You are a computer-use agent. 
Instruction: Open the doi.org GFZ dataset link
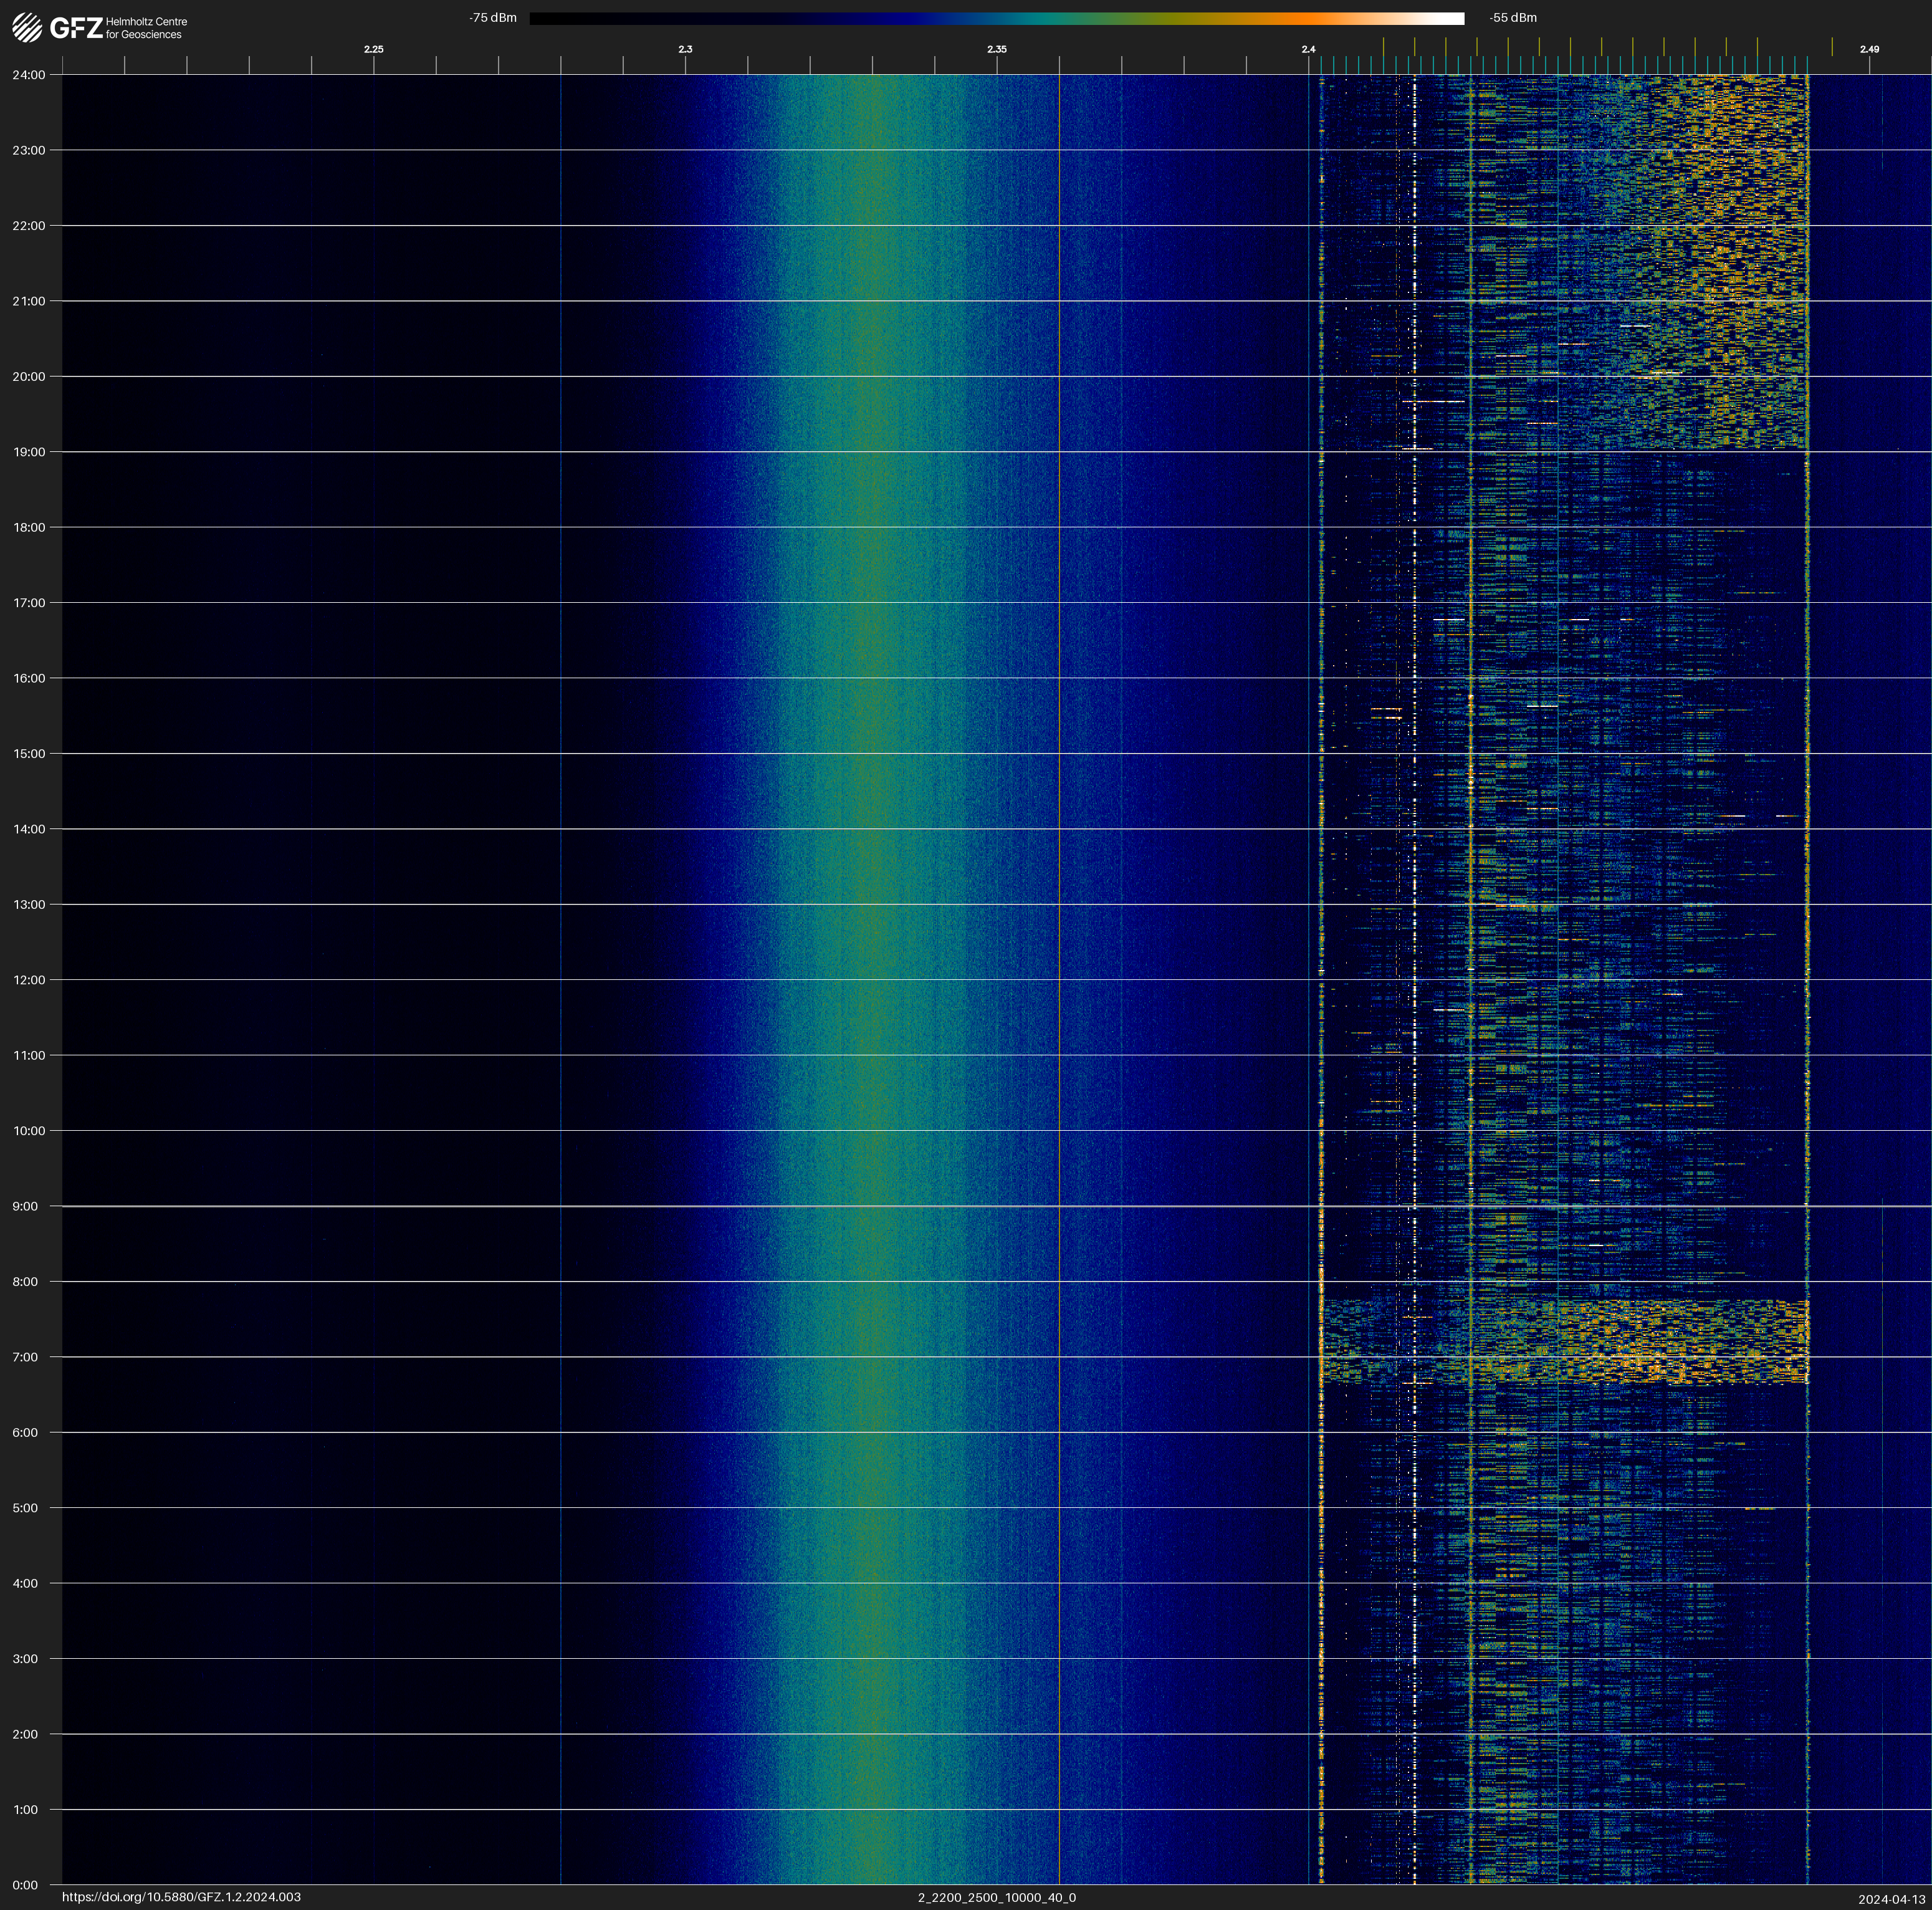click(181, 1897)
